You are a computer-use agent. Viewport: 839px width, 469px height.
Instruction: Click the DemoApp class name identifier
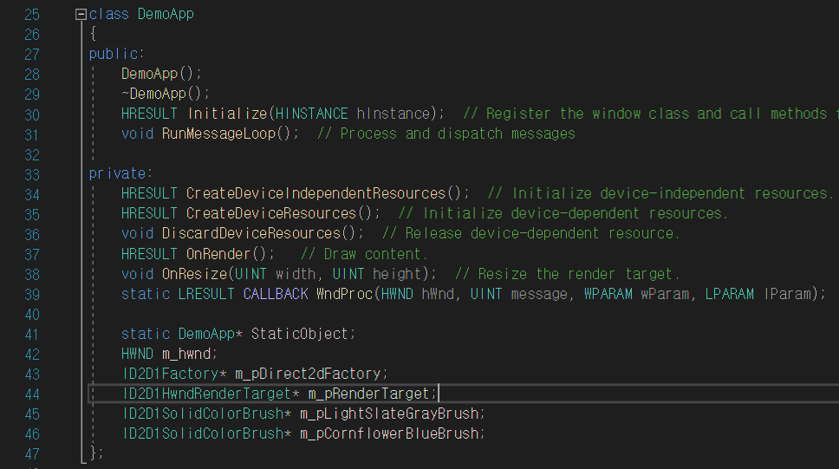pyautogui.click(x=166, y=14)
